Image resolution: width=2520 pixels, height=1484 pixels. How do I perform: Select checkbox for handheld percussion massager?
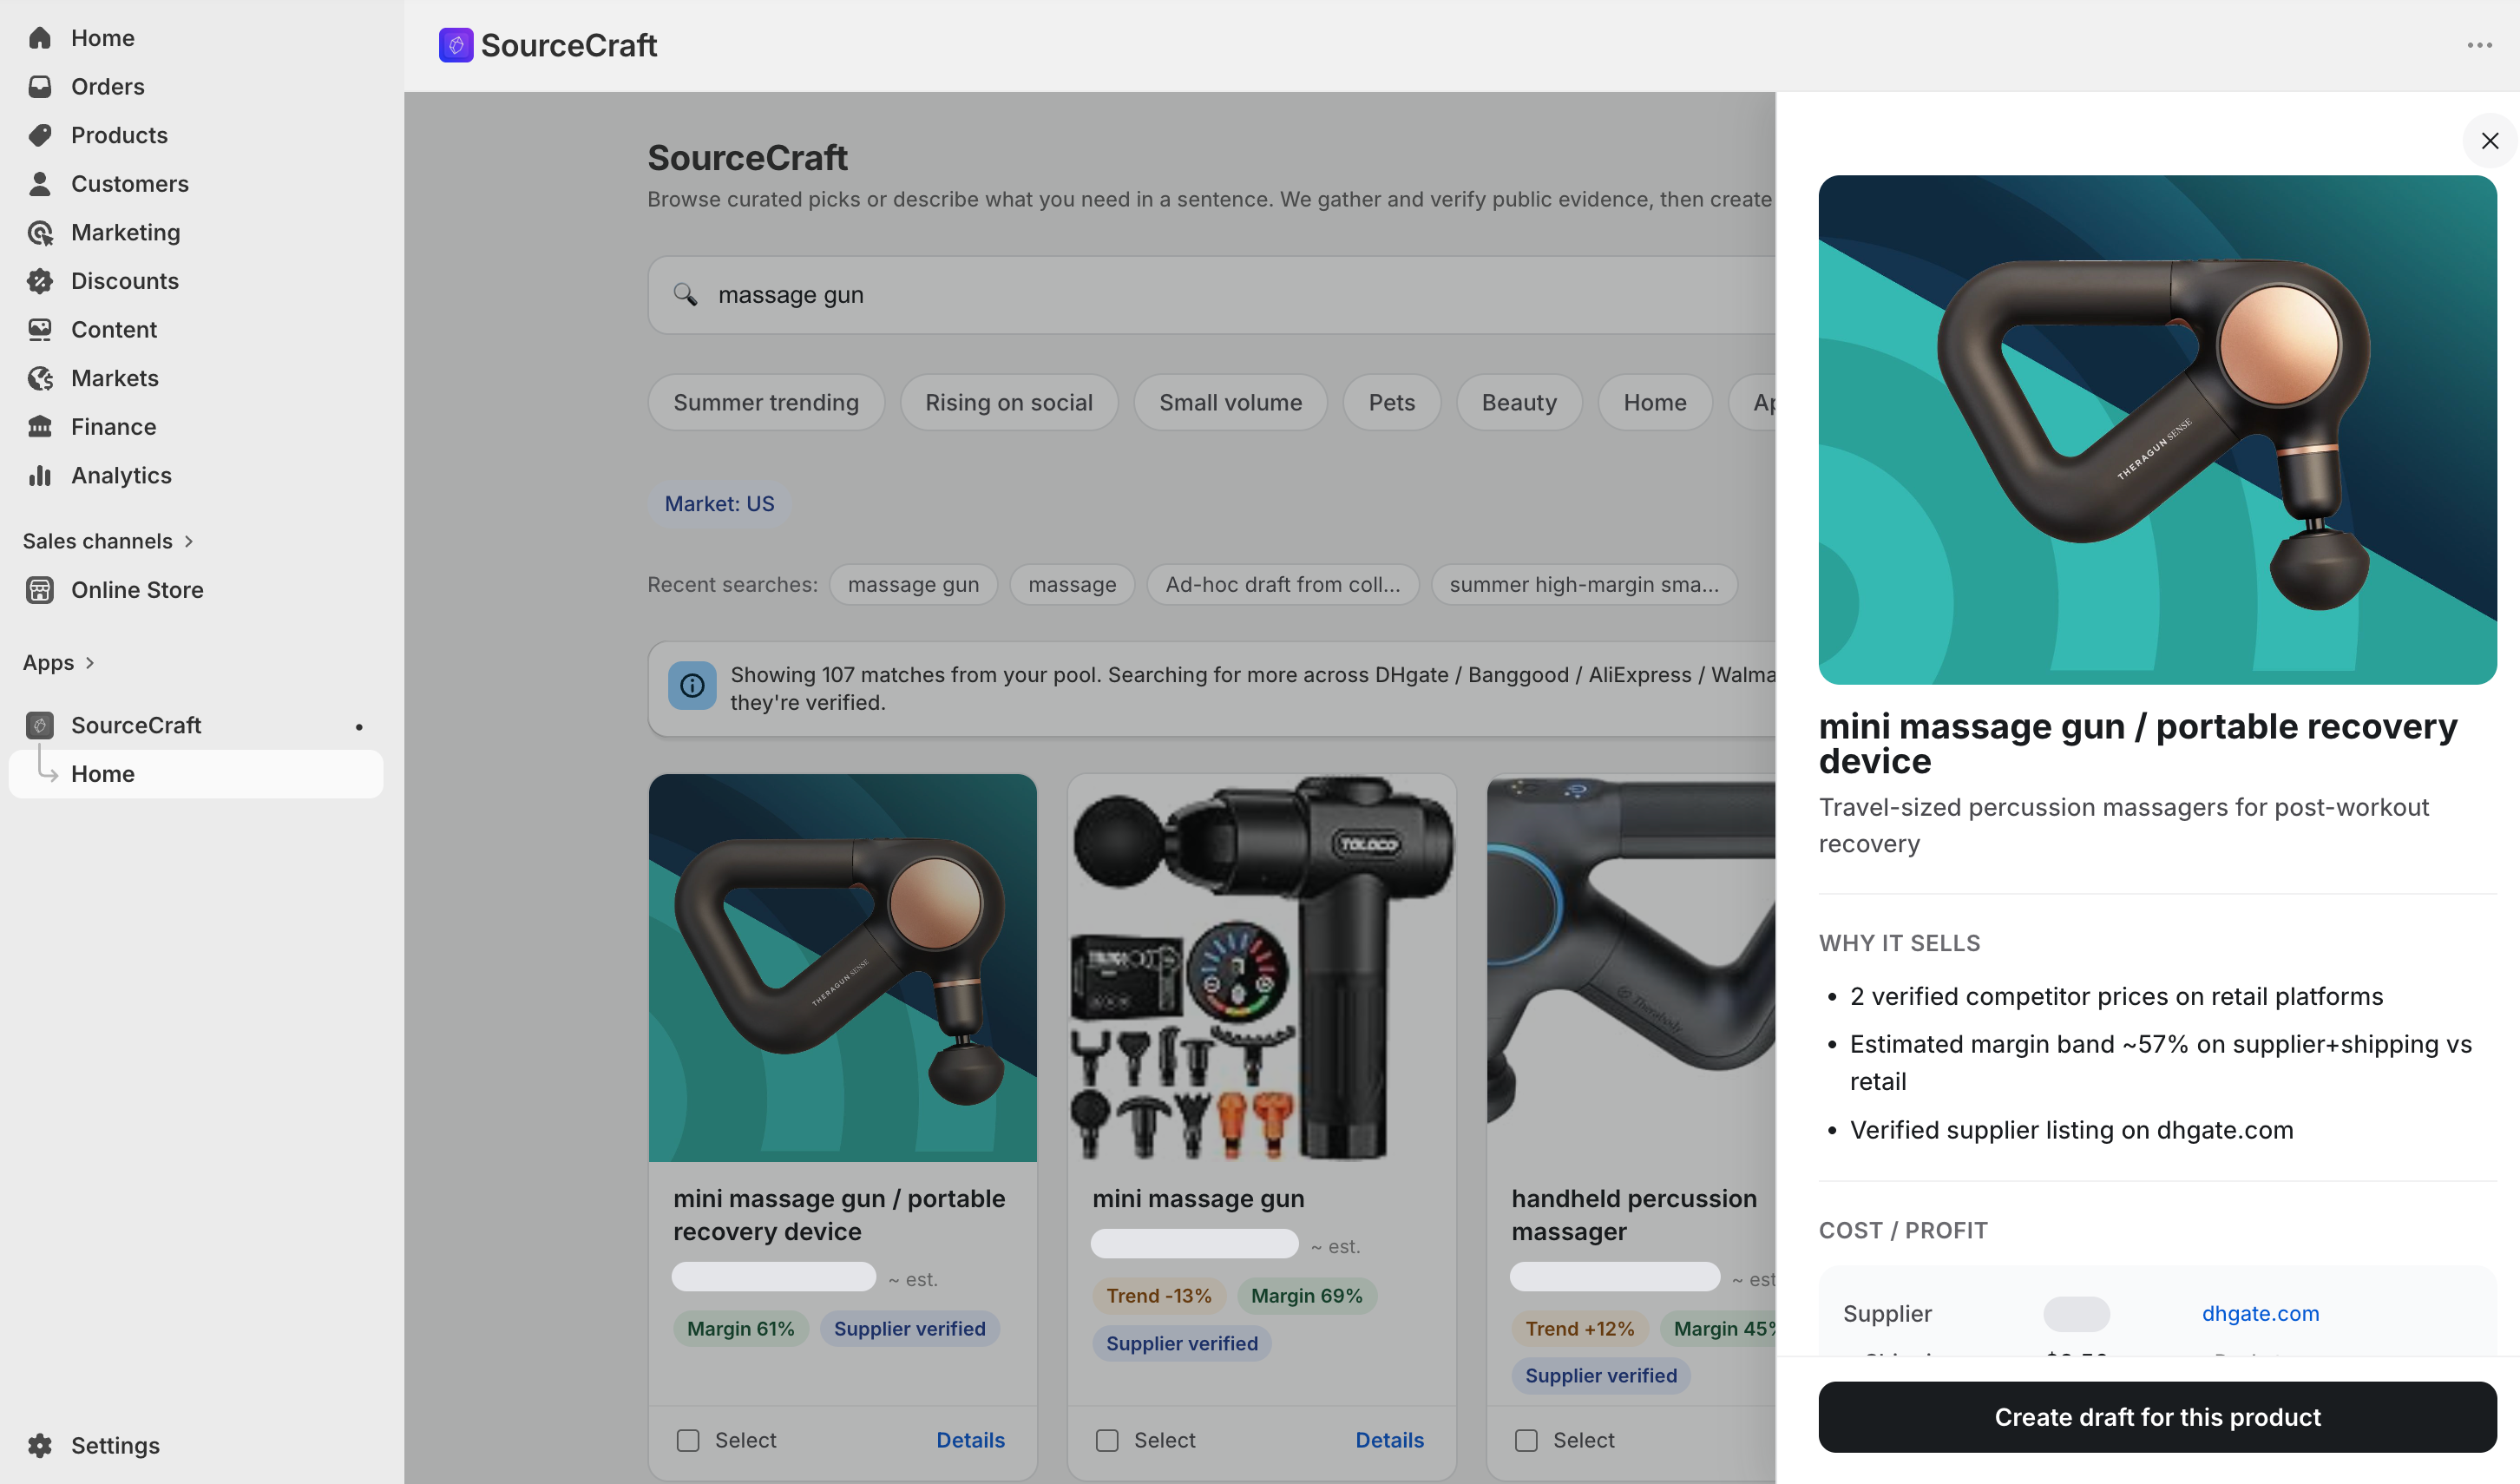(x=1526, y=1440)
